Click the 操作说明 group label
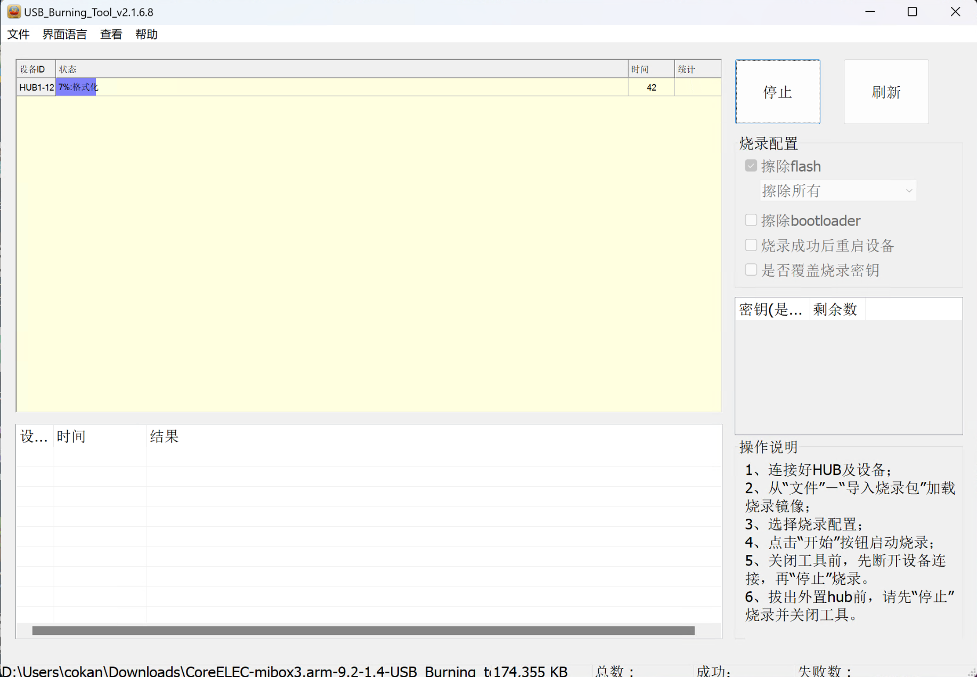 point(768,447)
